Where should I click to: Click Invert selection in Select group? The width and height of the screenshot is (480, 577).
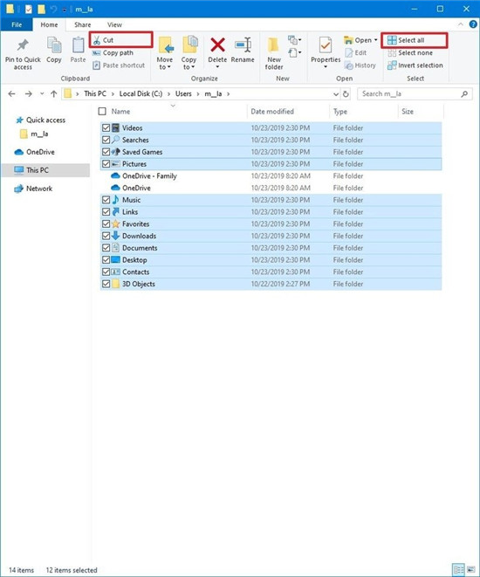tap(415, 65)
